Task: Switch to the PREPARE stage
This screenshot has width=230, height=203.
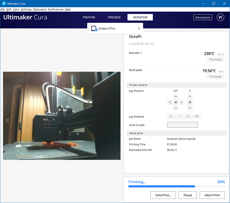Action: click(x=89, y=17)
